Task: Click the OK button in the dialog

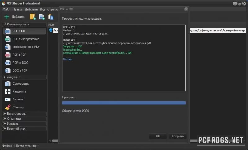Action: (158, 136)
